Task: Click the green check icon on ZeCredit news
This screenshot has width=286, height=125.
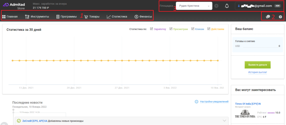Action: coord(19,121)
